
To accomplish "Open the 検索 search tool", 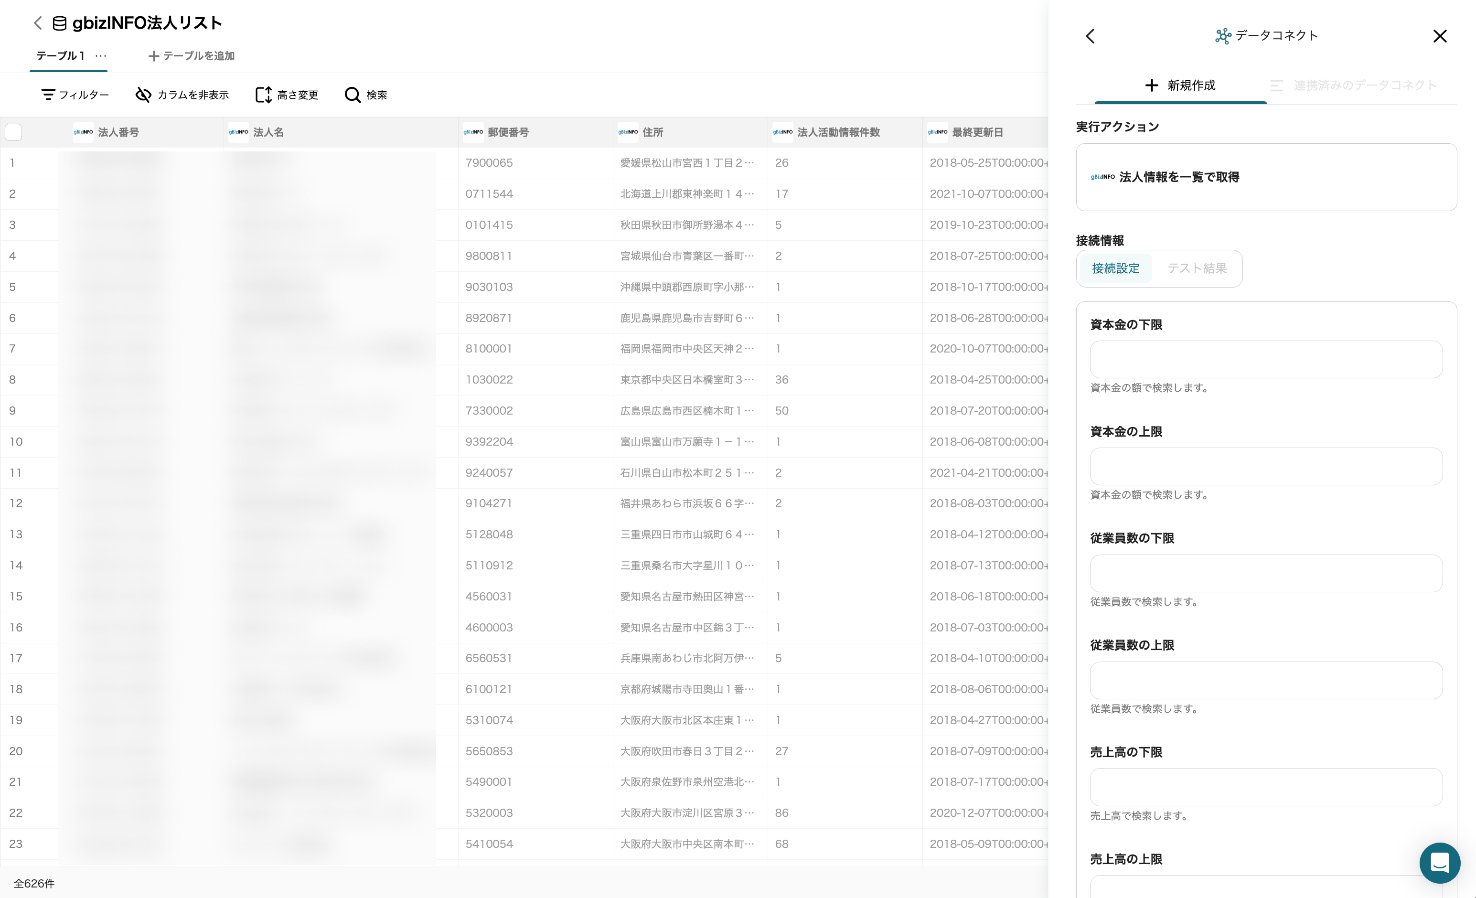I will pos(366,95).
